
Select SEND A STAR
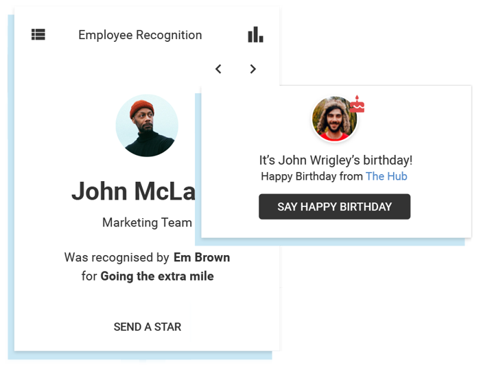pos(148,327)
